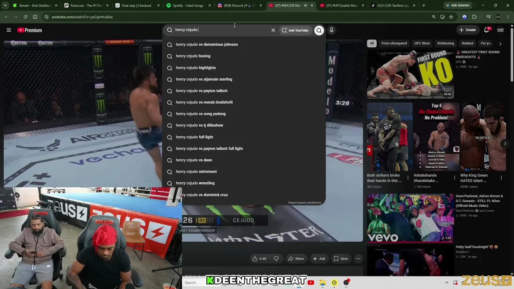
Task: Click 'Report search predictions' link
Action: tap(304, 203)
